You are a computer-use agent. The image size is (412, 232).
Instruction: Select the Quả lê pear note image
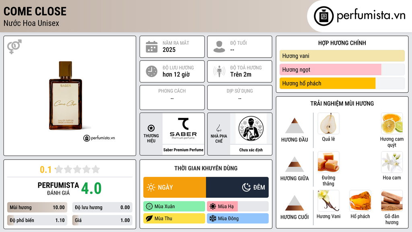tap(328, 124)
